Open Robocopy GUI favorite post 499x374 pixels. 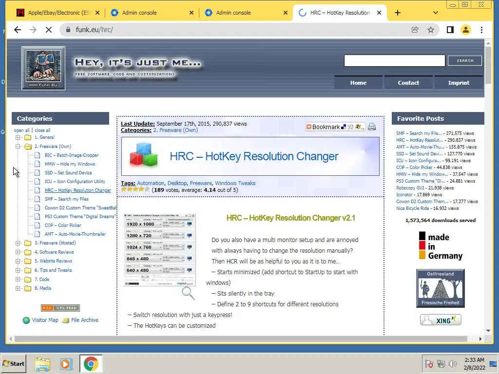tap(410, 188)
